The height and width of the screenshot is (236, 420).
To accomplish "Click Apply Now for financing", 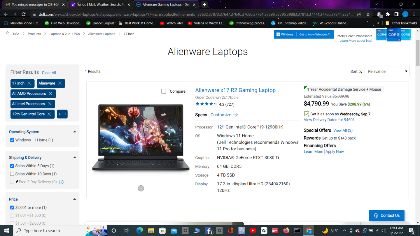I will pos(335,152).
